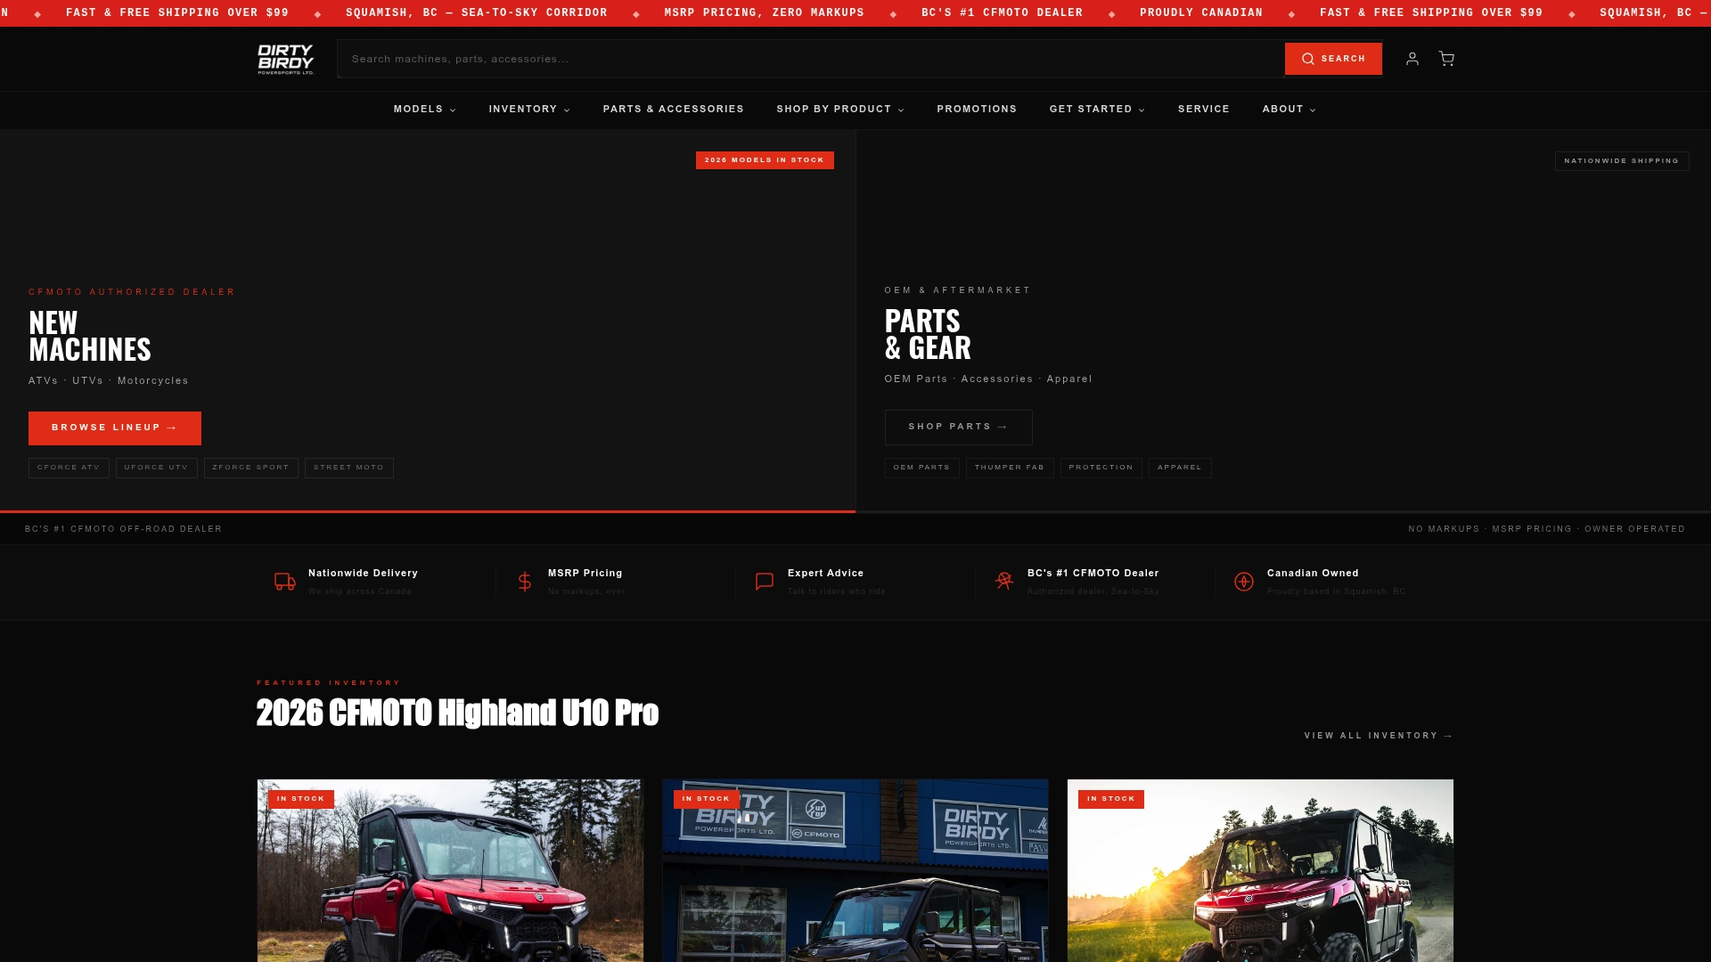Click the Featured Inventory label
Image resolution: width=1711 pixels, height=962 pixels.
[329, 683]
